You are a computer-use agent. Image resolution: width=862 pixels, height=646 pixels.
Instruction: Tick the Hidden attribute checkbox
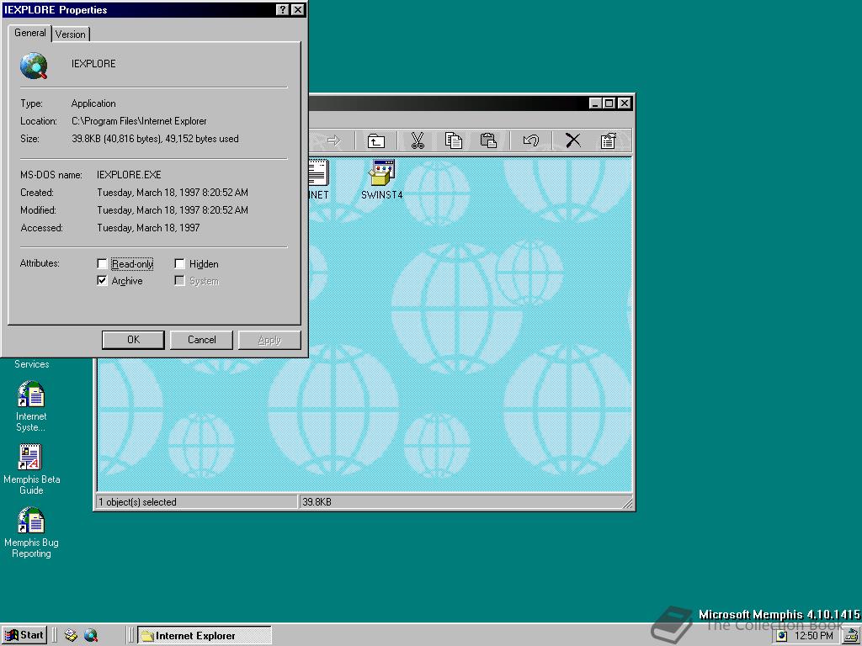click(180, 264)
